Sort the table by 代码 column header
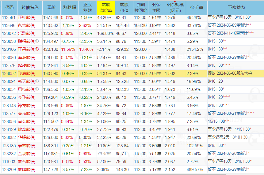Image resolution: width=264 pixels, height=175 pixels. pos(9,8)
